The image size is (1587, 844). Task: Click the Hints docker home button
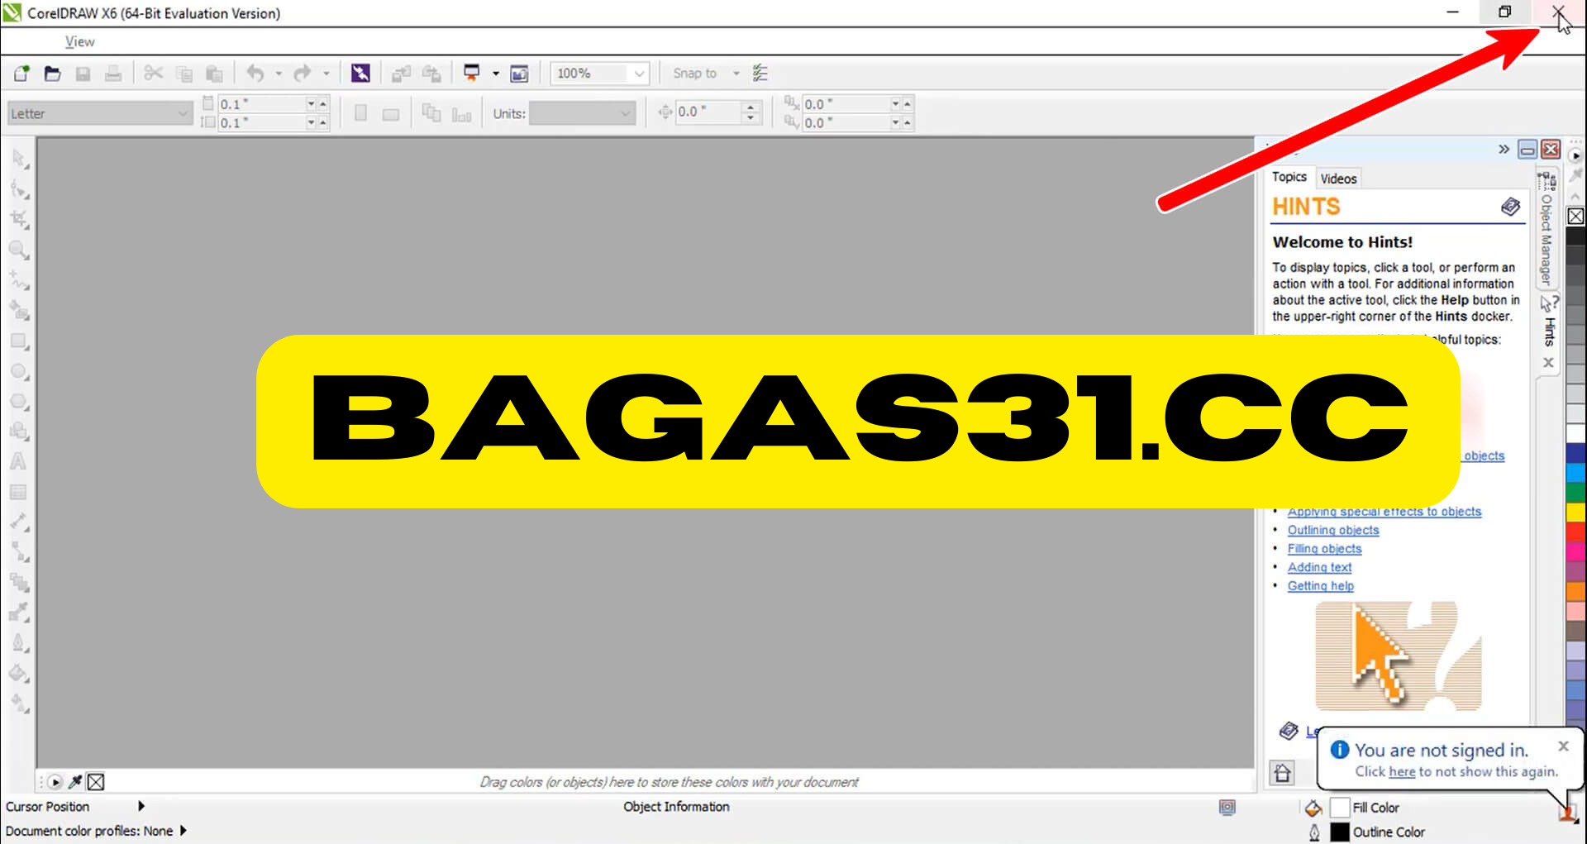tap(1282, 773)
